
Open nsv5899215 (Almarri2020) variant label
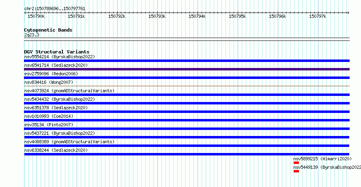coord(322,159)
